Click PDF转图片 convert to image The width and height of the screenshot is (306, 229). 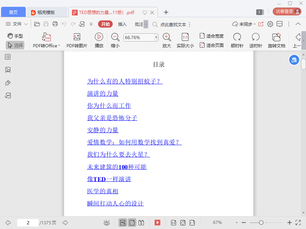[77, 40]
